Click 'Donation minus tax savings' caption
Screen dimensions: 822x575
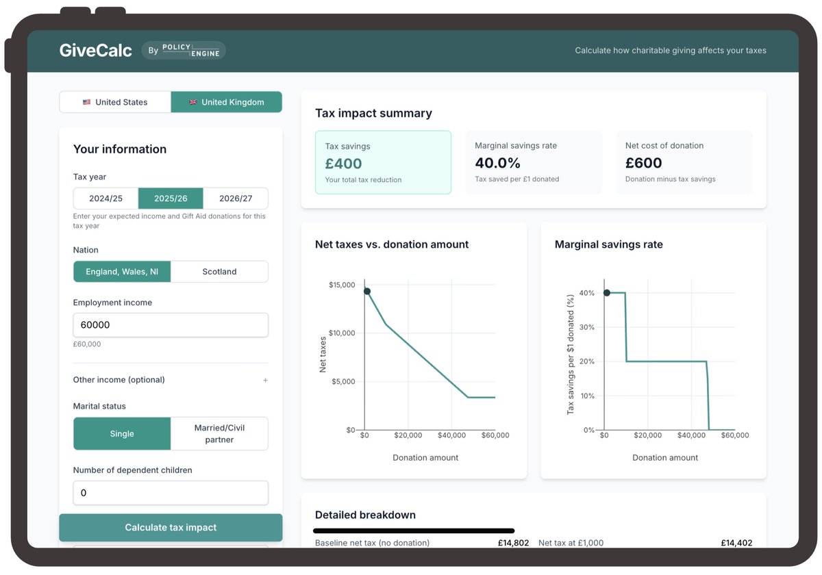(671, 179)
